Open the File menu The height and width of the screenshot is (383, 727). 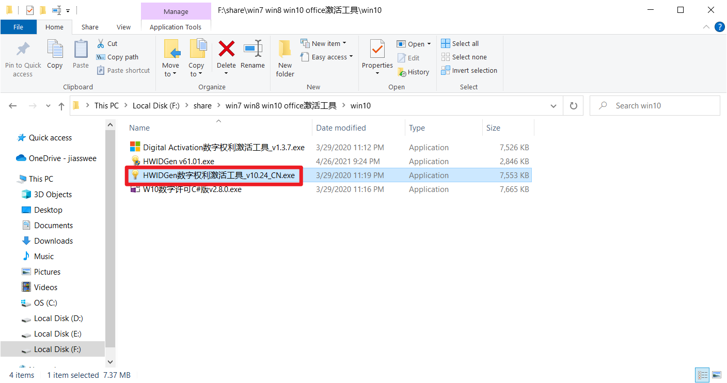(18, 27)
